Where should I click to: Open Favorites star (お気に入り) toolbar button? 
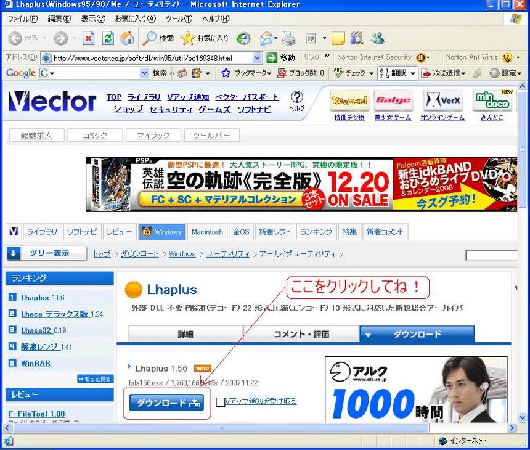click(x=205, y=38)
